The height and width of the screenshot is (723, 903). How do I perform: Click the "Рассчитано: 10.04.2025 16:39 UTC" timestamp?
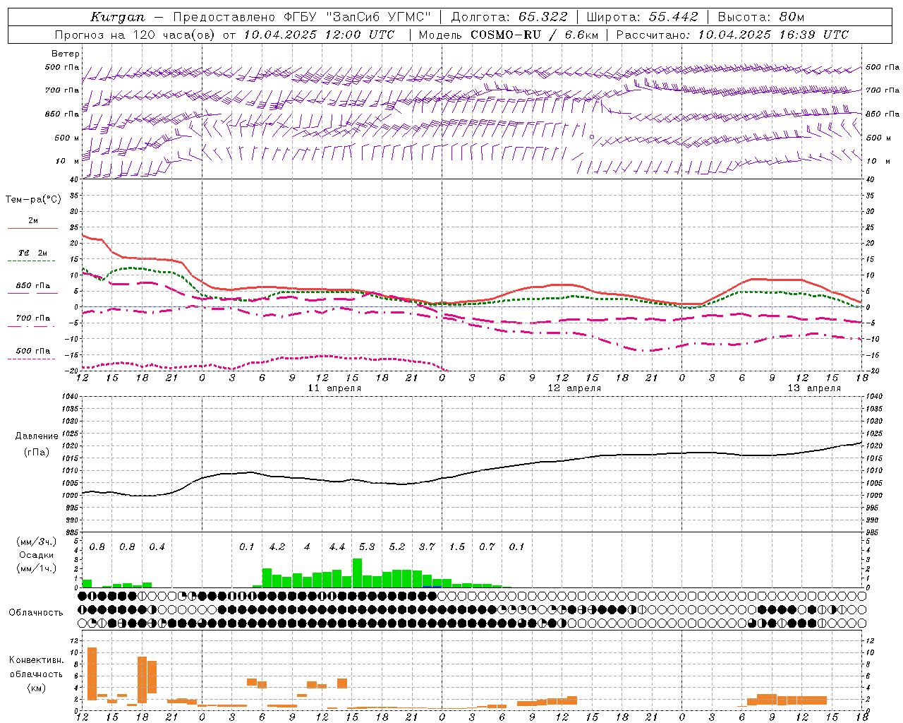click(x=732, y=35)
